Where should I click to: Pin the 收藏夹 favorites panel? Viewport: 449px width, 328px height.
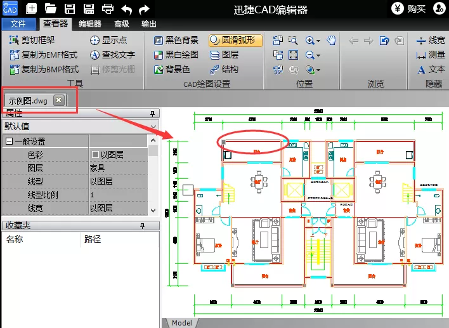(142, 226)
